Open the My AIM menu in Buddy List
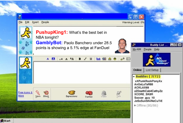The image size is (183, 123). (x=137, y=49)
